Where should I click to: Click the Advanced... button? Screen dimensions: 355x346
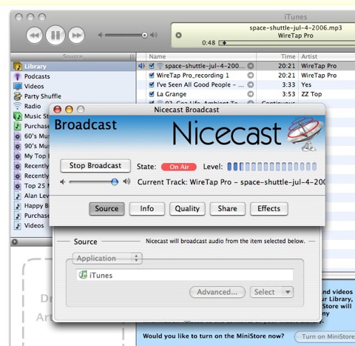point(217,292)
